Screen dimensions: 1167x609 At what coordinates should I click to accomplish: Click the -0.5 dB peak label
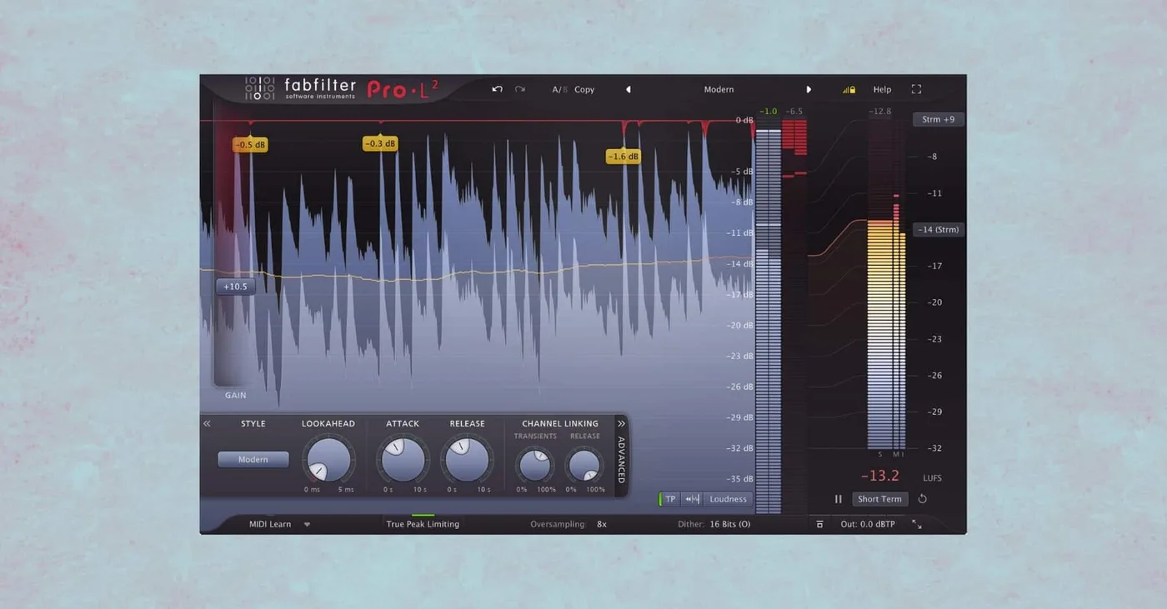[250, 145]
